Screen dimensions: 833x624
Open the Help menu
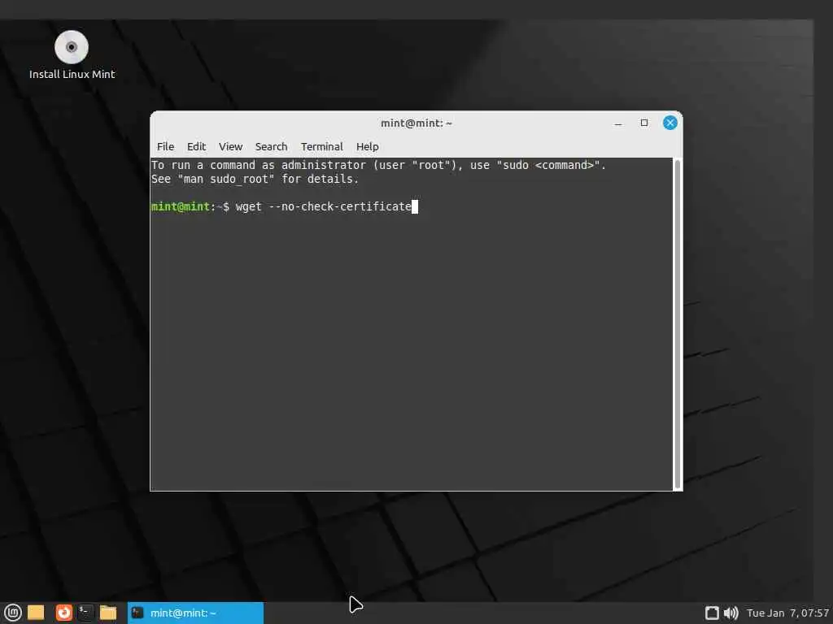(367, 146)
